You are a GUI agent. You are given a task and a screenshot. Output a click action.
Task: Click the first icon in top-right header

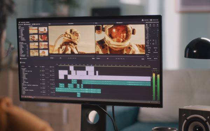143,20
